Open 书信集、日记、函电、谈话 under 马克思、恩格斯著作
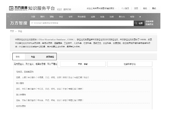The width and height of the screenshot is (169, 113). (49, 77)
